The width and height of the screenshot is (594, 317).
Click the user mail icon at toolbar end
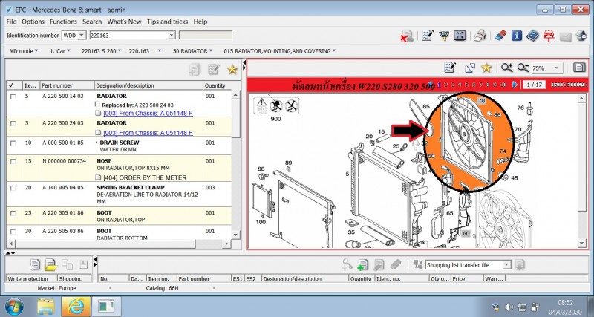tap(581, 36)
